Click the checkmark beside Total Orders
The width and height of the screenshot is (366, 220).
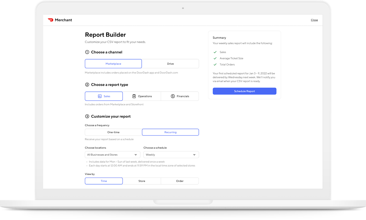click(x=215, y=65)
